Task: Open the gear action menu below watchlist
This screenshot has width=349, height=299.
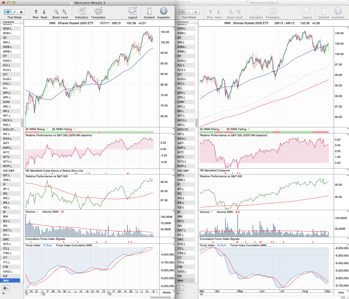Action: click(6, 288)
